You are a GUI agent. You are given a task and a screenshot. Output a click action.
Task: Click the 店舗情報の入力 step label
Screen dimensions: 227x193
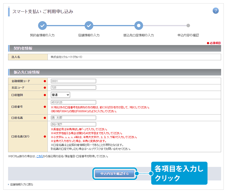click(89, 35)
